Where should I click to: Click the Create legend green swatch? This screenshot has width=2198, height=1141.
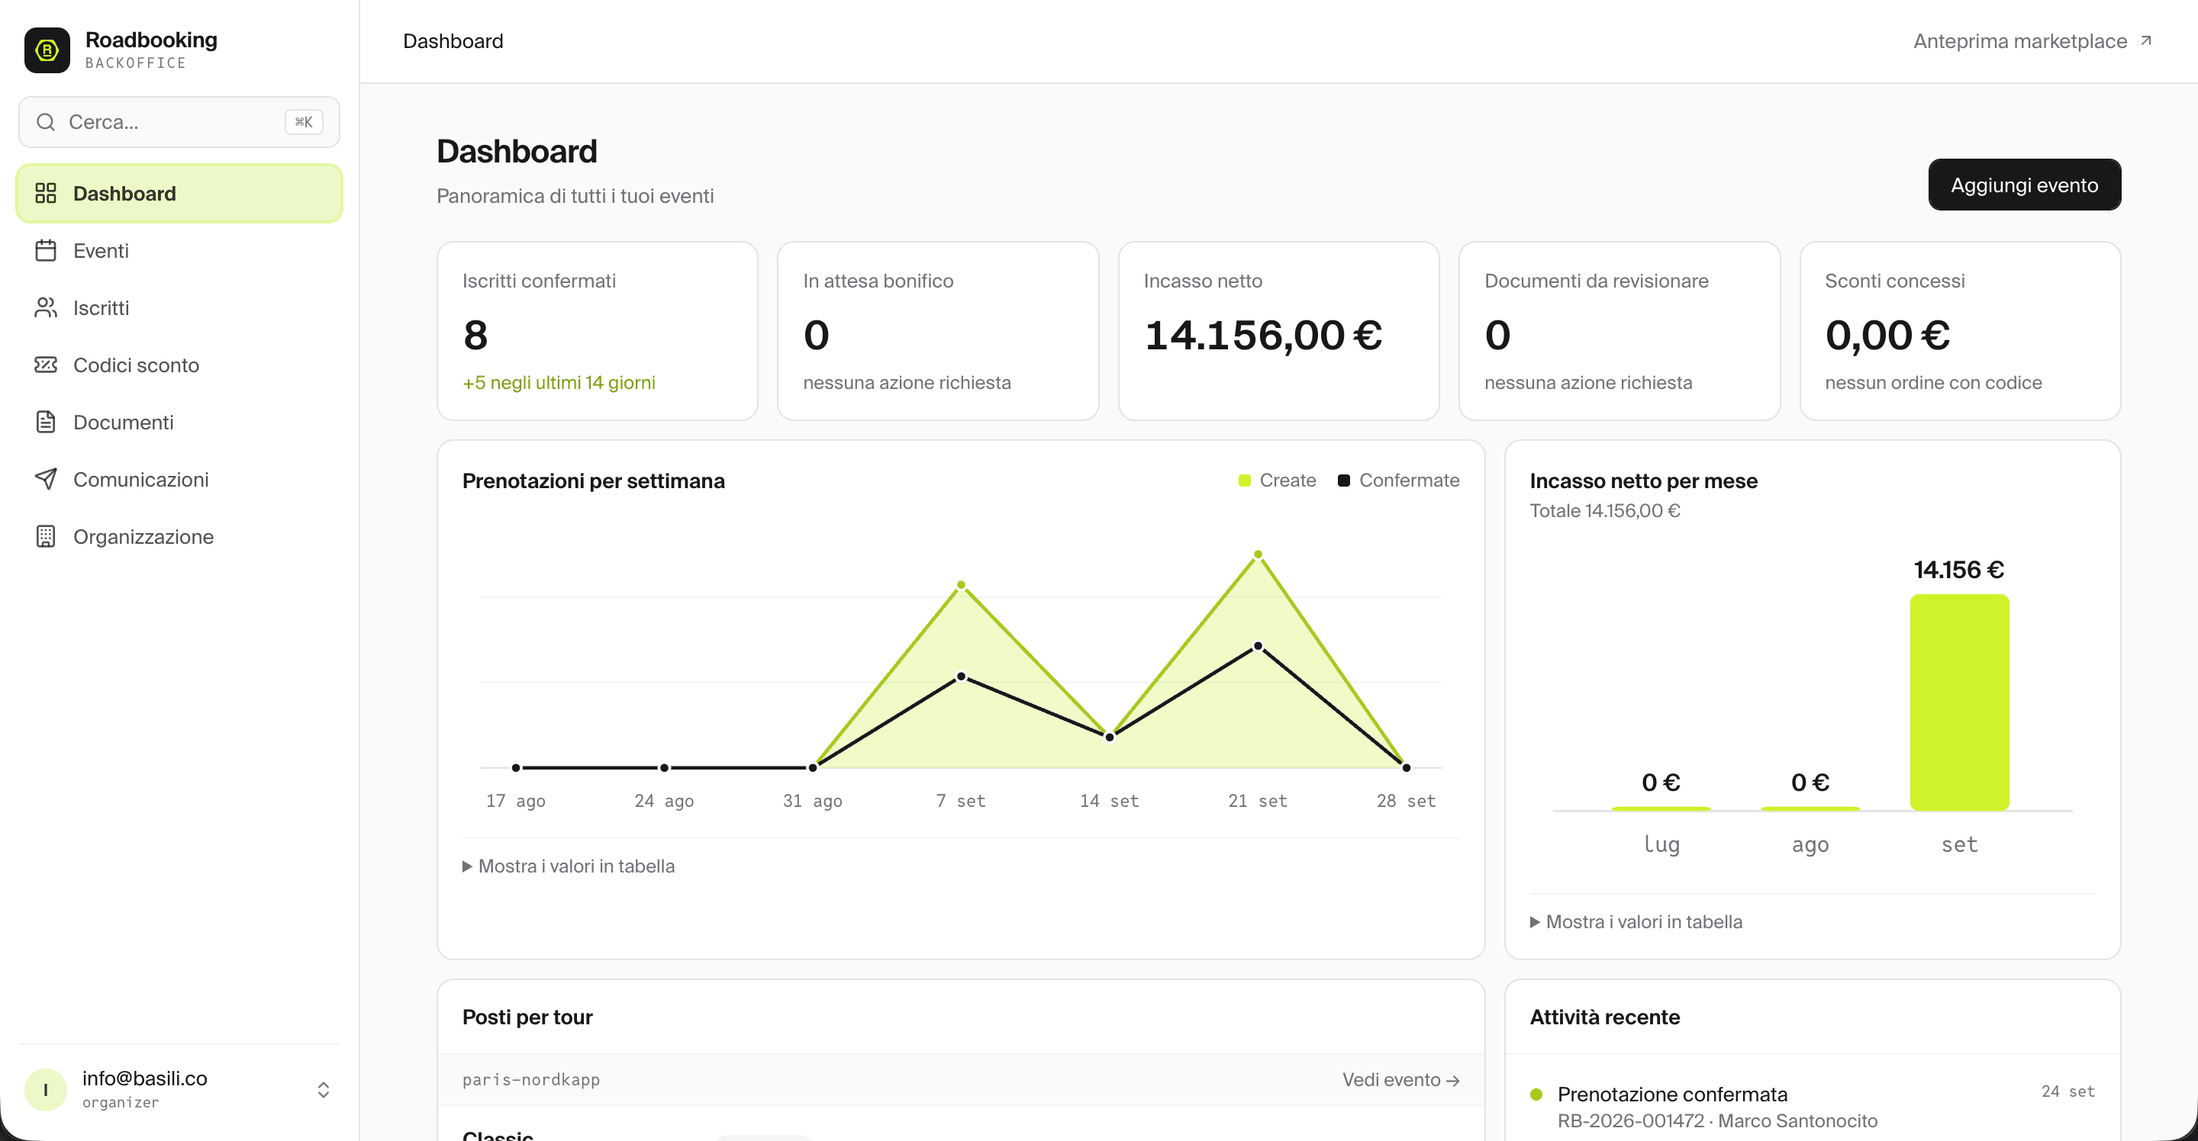tap(1245, 480)
